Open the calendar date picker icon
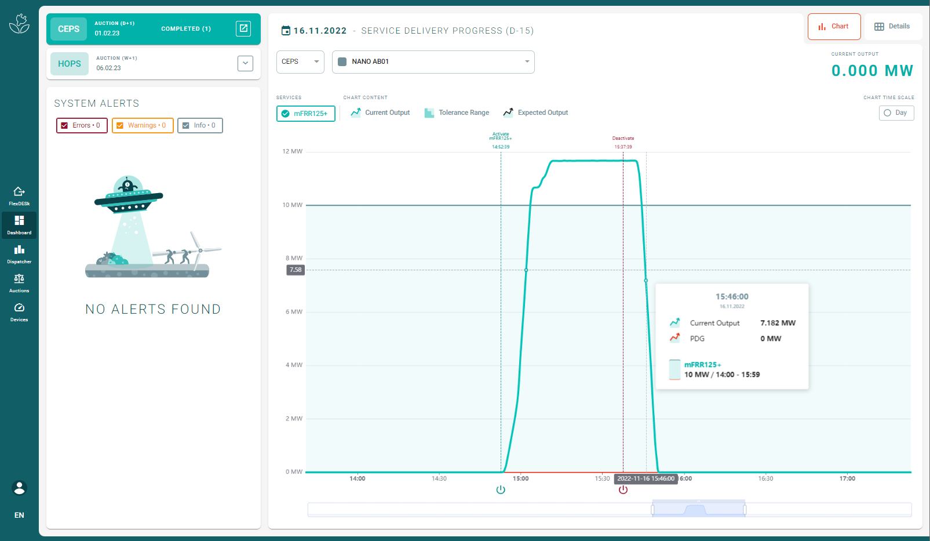Screen dimensions: 930x541 (x=286, y=30)
